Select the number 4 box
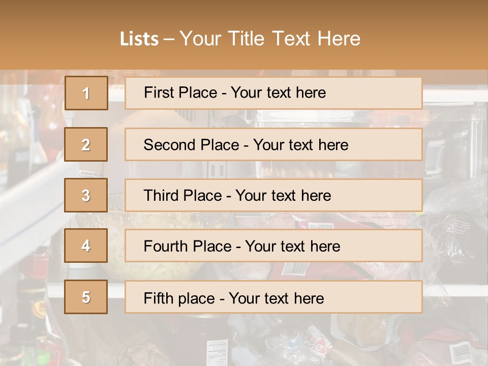This screenshot has width=488, height=366. click(86, 246)
